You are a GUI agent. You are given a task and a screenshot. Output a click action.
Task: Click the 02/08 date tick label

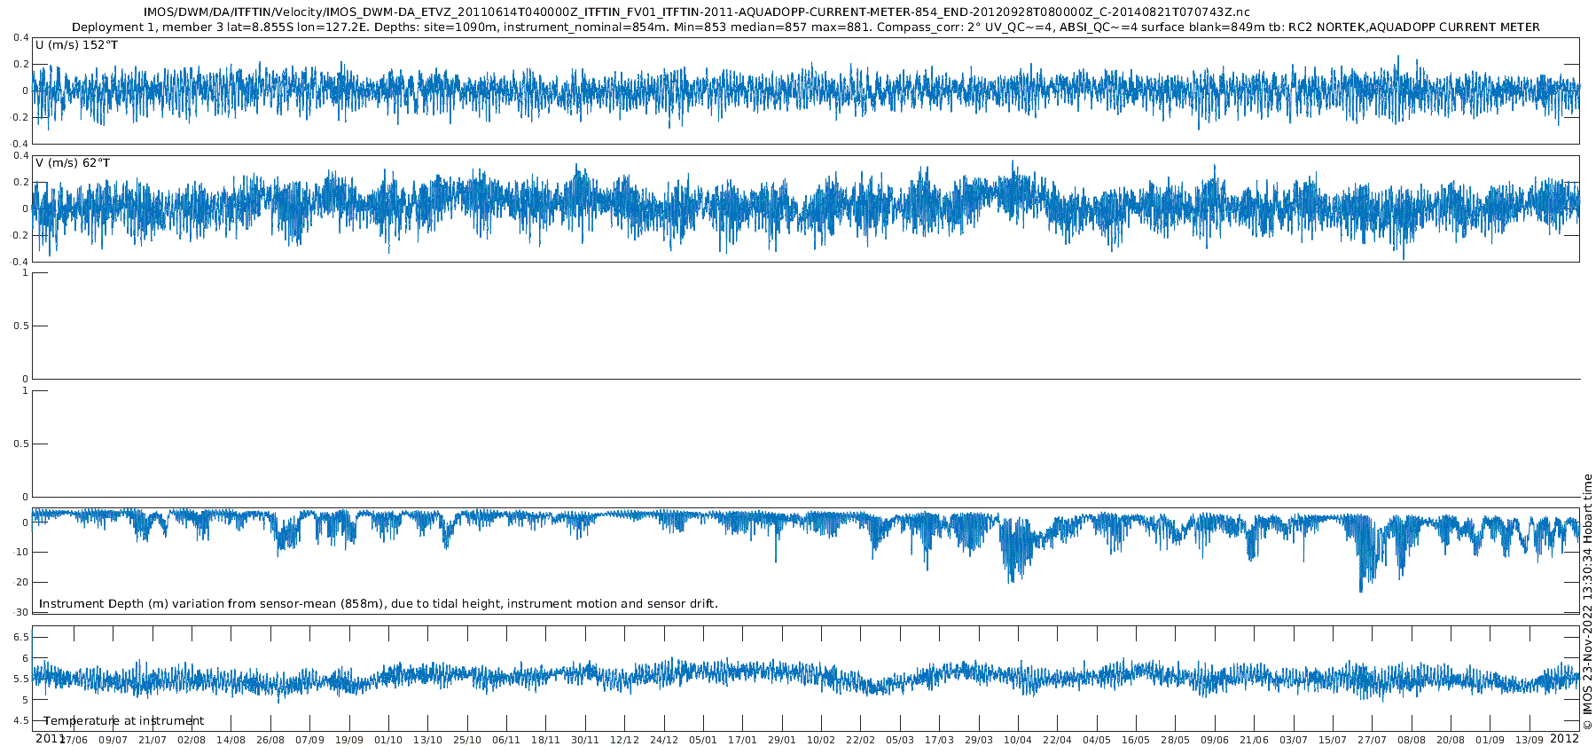pyautogui.click(x=192, y=740)
